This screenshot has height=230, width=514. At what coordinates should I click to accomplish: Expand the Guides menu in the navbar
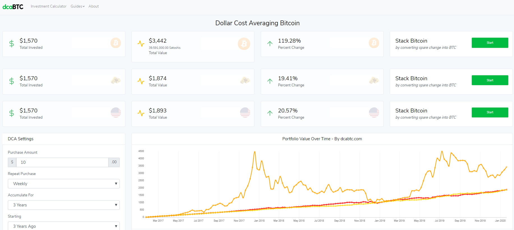coord(77,6)
